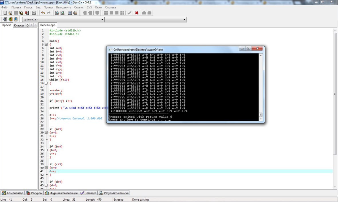This screenshot has width=338, height=202.
Task: Open the empty function list dropdown
Action: [184, 20]
